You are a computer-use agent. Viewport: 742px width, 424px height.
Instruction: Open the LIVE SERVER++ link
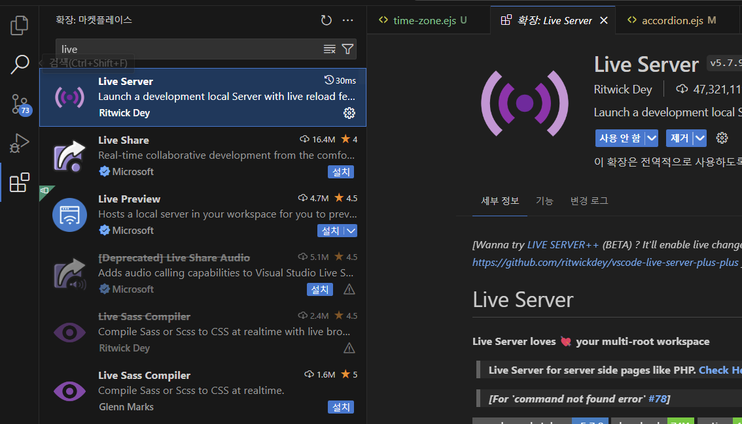(563, 245)
